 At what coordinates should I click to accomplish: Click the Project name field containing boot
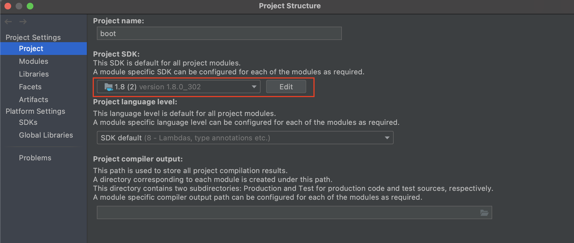(219, 34)
